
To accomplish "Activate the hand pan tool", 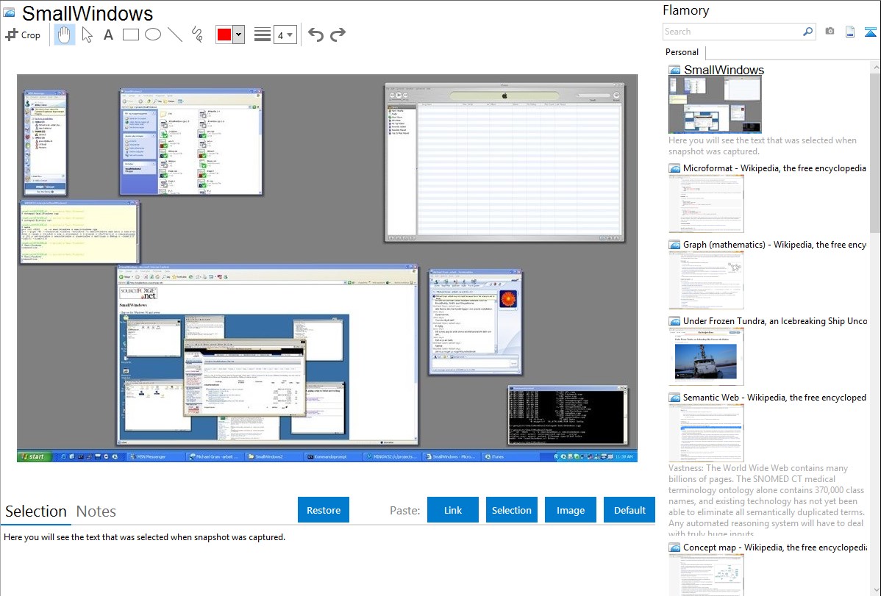I will [65, 35].
